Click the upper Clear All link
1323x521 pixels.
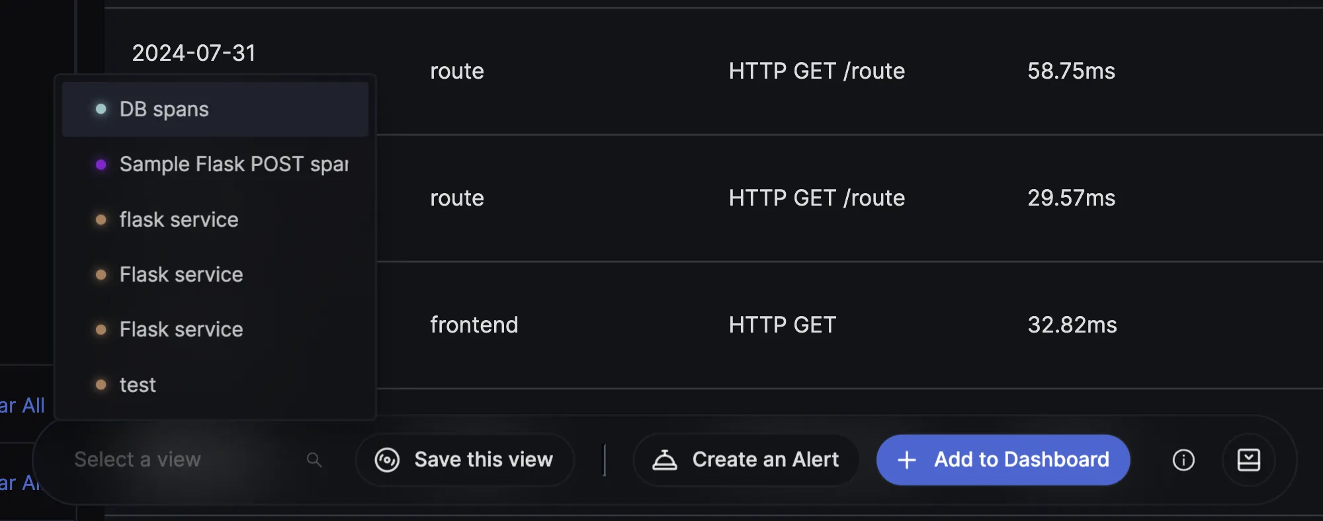[x=22, y=405]
